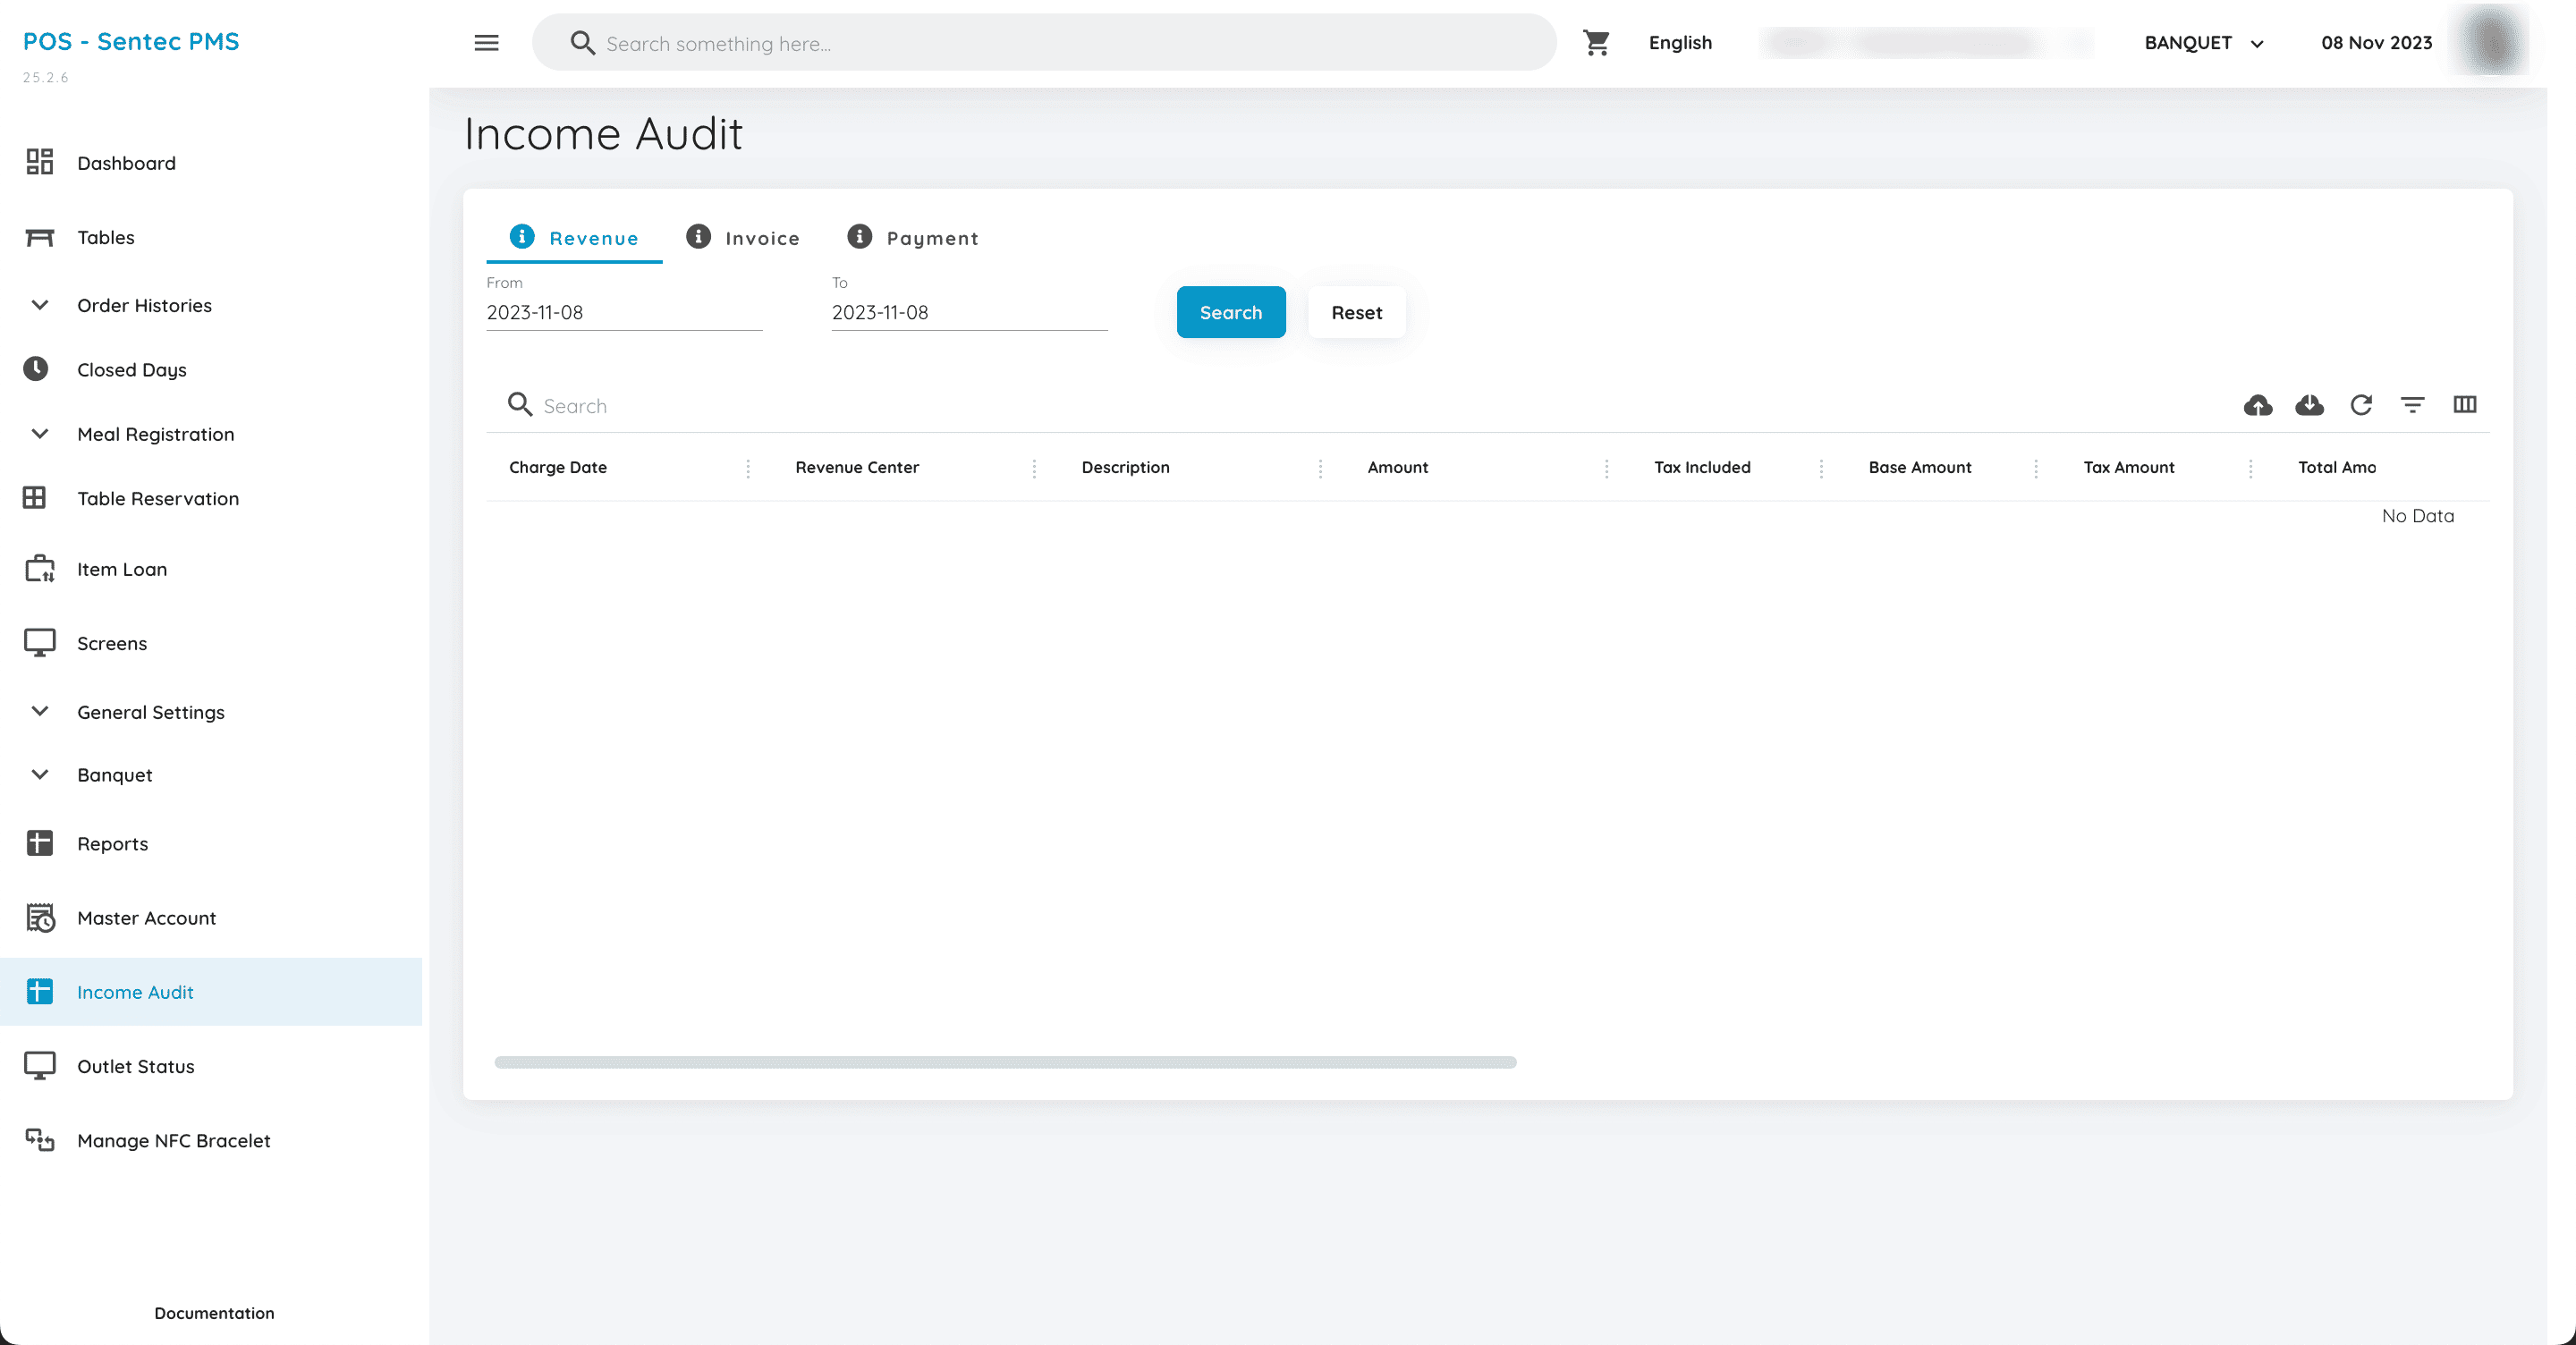Screen dimensions: 2576x1345
Task: Click the Amount column header
Action: coord(1398,468)
